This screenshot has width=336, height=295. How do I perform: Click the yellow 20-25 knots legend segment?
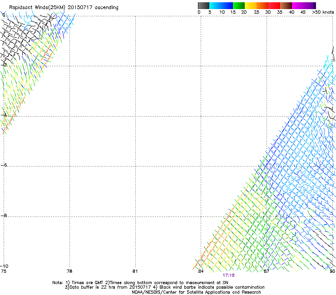(251, 5)
